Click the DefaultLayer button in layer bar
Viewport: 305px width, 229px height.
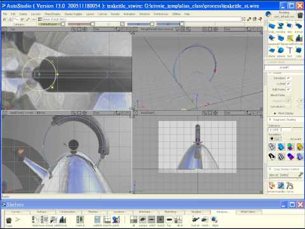50,24
